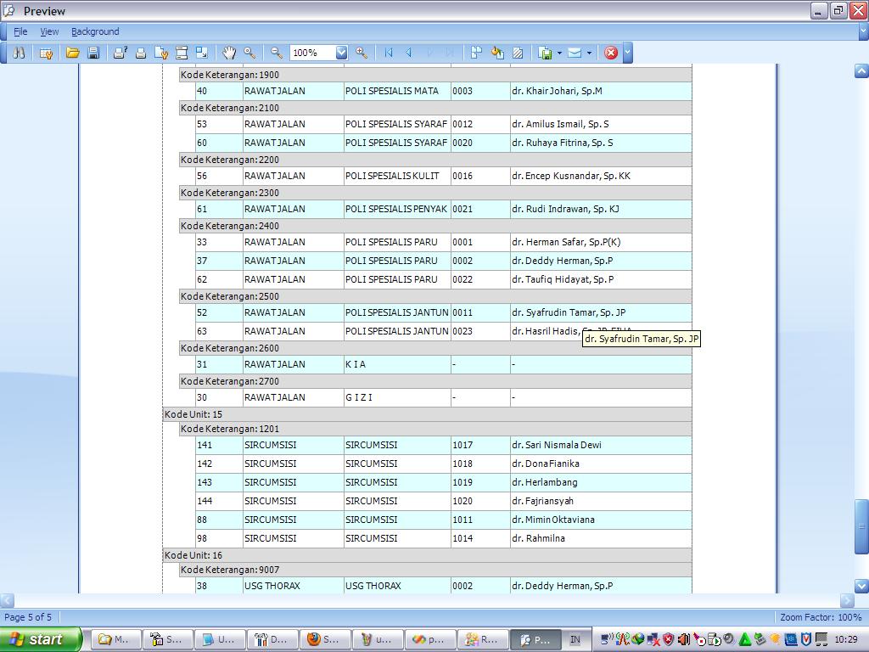Open the View menu

pyautogui.click(x=49, y=31)
